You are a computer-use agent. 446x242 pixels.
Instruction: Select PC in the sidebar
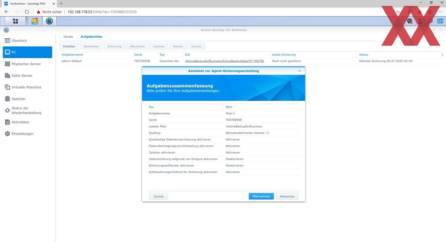tap(28, 52)
